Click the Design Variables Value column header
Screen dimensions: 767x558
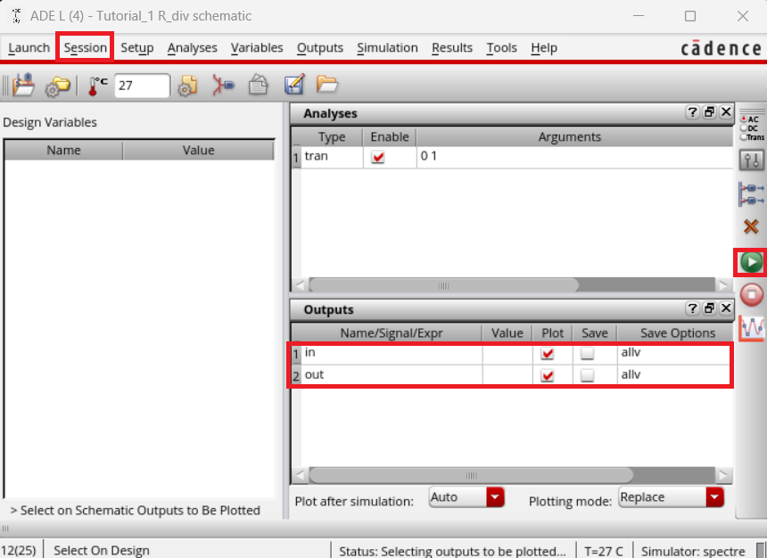(x=198, y=151)
